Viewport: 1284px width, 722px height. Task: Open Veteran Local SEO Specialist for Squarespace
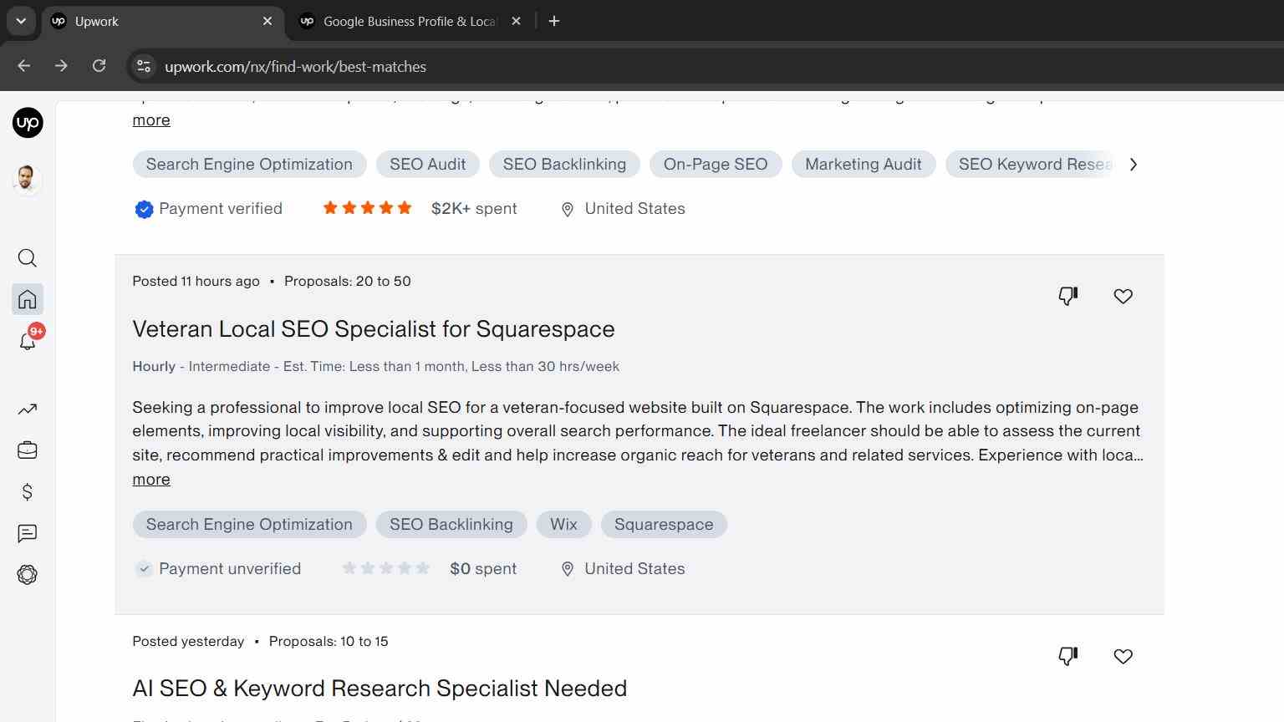tap(374, 329)
